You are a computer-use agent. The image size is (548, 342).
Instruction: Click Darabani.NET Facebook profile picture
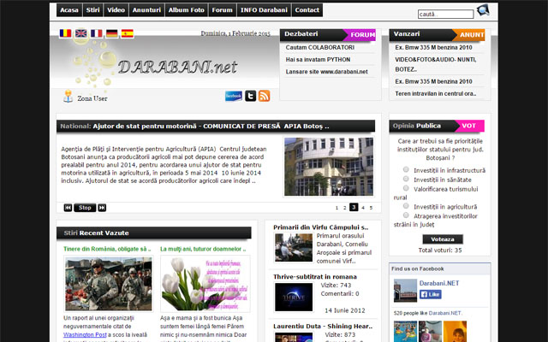405,291
